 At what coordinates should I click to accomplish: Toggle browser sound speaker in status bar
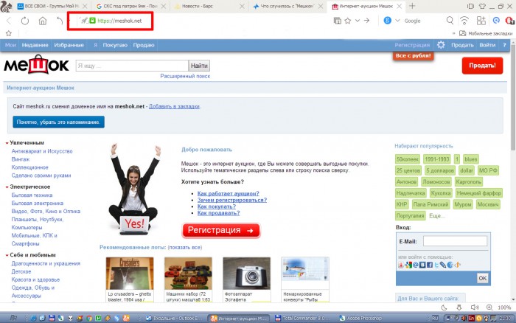click(474, 308)
